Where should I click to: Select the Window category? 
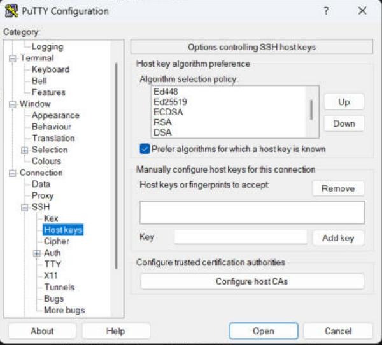(35, 104)
